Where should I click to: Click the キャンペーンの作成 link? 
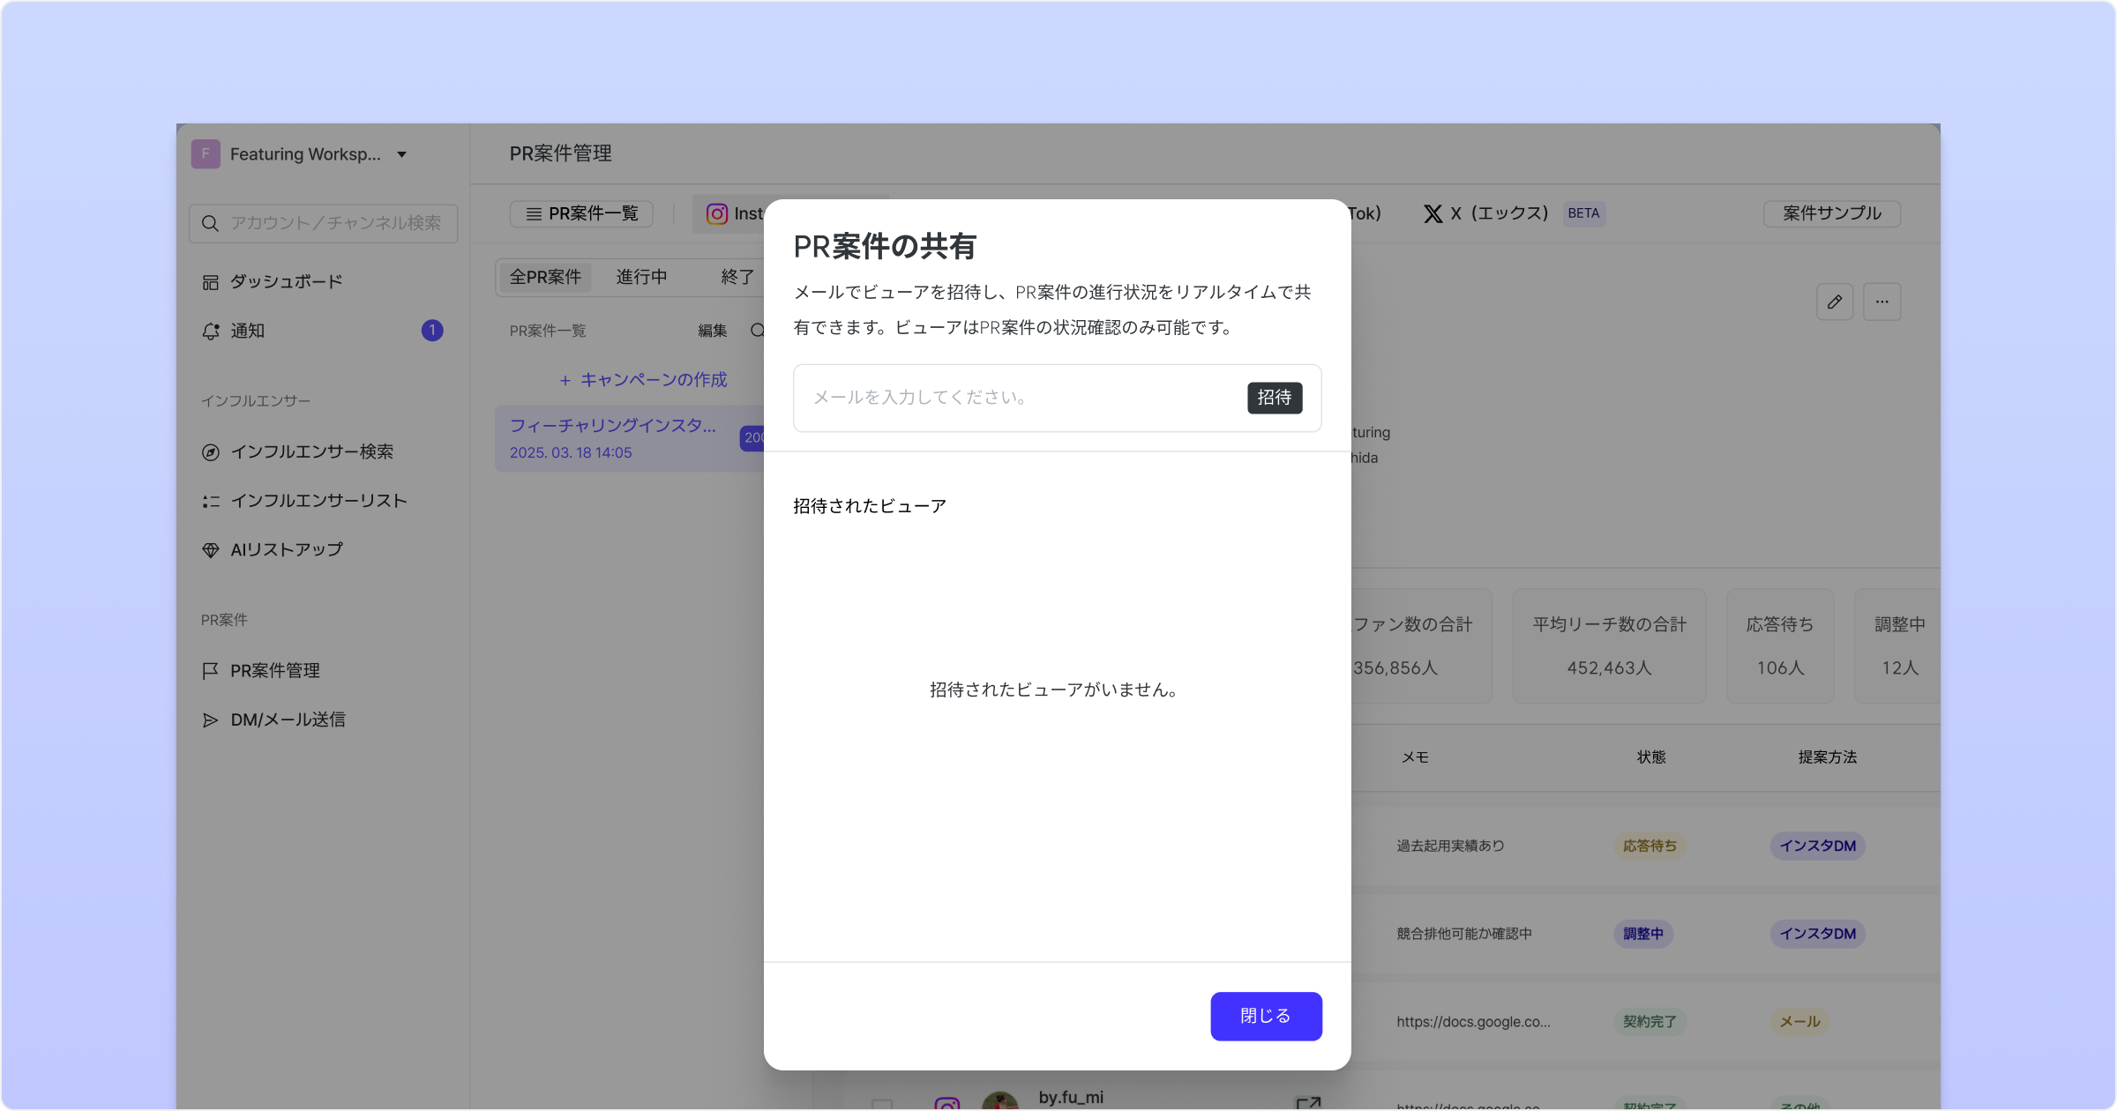point(643,380)
